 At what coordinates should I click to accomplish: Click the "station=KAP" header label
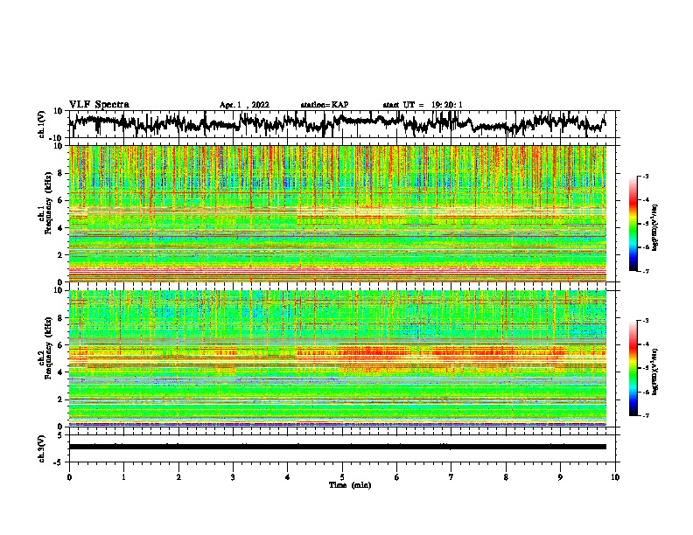tap(325, 105)
